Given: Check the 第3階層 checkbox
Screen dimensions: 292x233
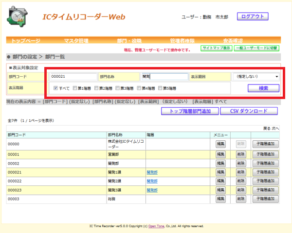Looking at the screenshot, I should 117,88.
